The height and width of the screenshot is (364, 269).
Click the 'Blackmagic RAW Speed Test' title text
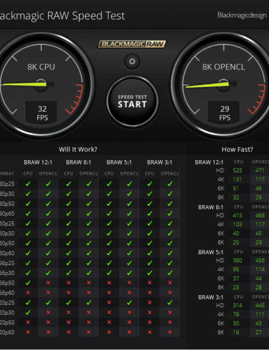click(62, 16)
